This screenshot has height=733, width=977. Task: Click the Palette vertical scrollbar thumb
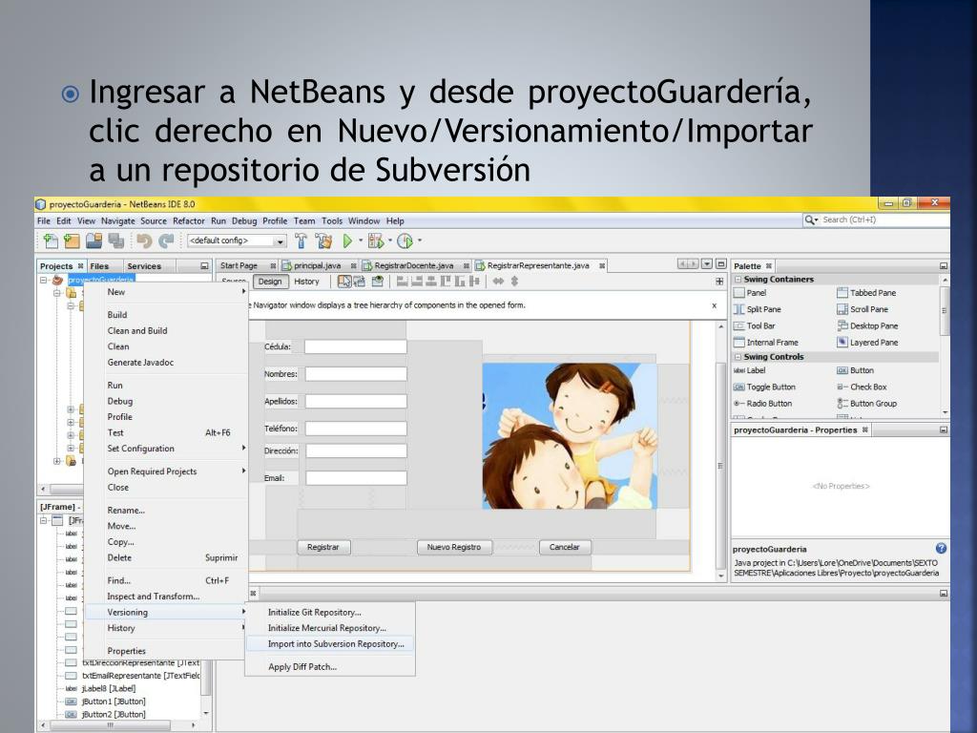pyautogui.click(x=946, y=310)
